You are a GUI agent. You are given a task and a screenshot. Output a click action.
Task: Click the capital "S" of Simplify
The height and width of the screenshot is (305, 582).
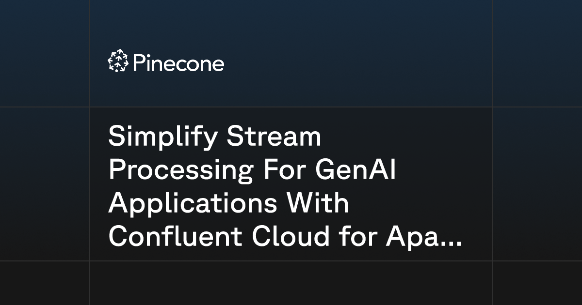[117, 137]
